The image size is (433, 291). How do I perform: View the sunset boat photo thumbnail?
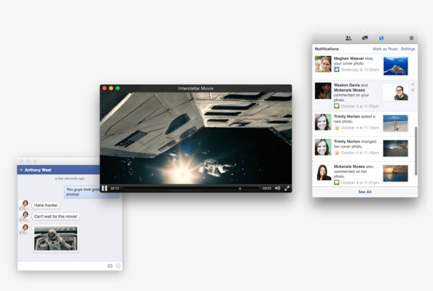pyautogui.click(x=396, y=173)
